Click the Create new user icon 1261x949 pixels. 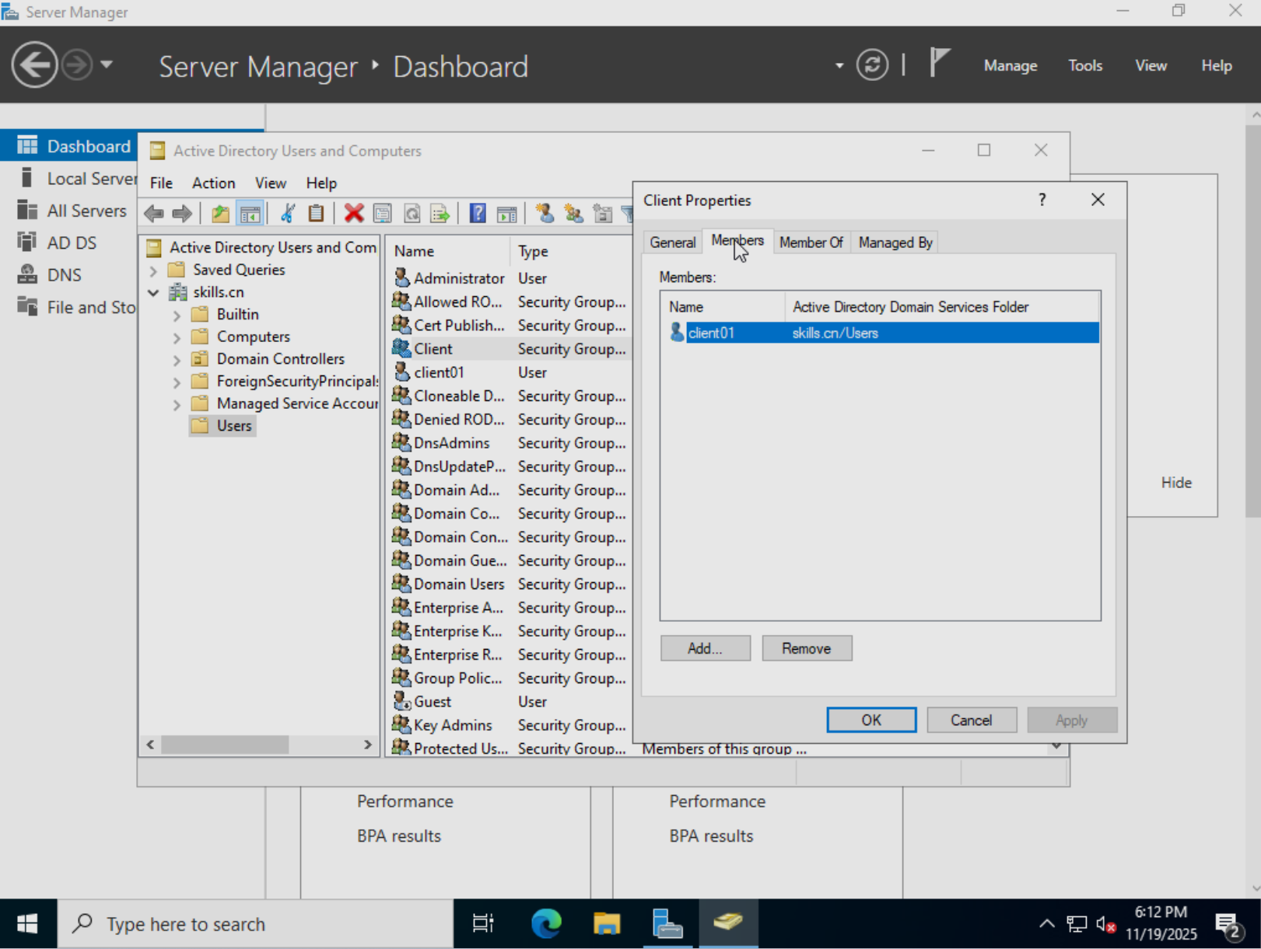tap(545, 213)
